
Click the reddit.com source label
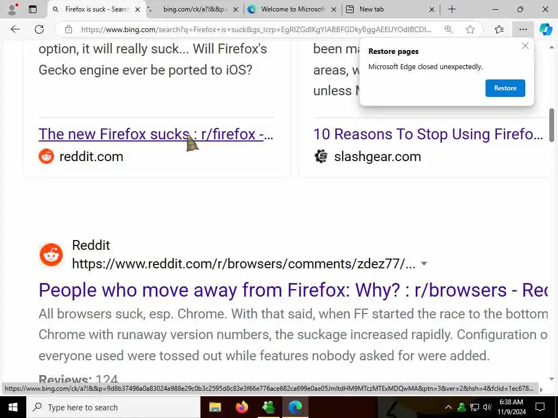click(x=91, y=156)
